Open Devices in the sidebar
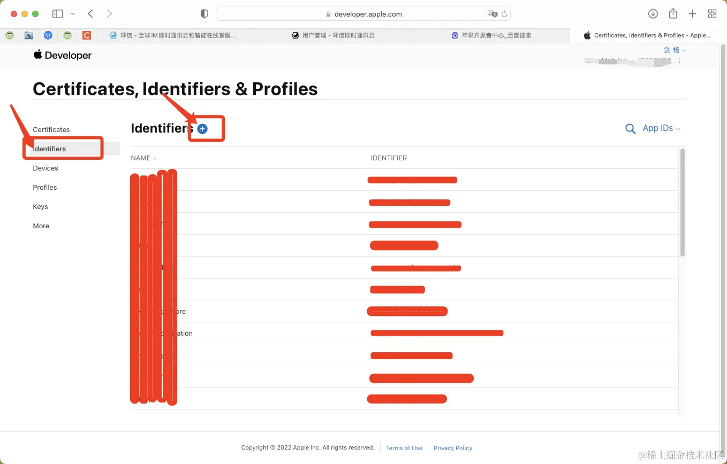The height and width of the screenshot is (464, 727). (x=46, y=168)
